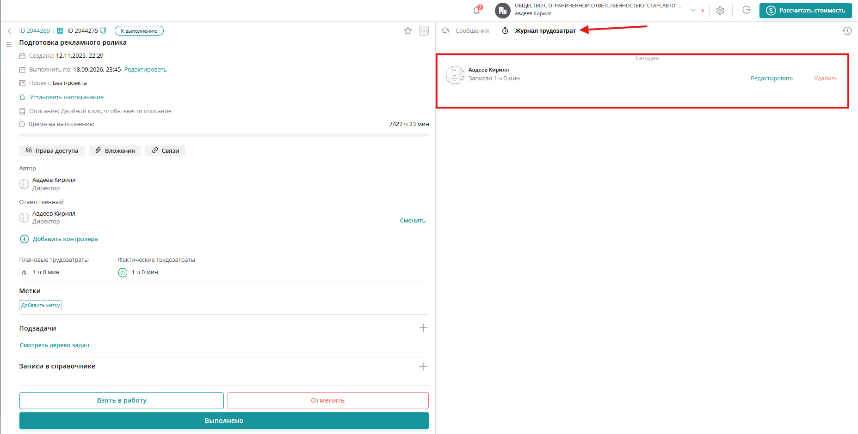The height and width of the screenshot is (434, 858).
Task: Open Смотреть дерево задач link
Action: [54, 345]
